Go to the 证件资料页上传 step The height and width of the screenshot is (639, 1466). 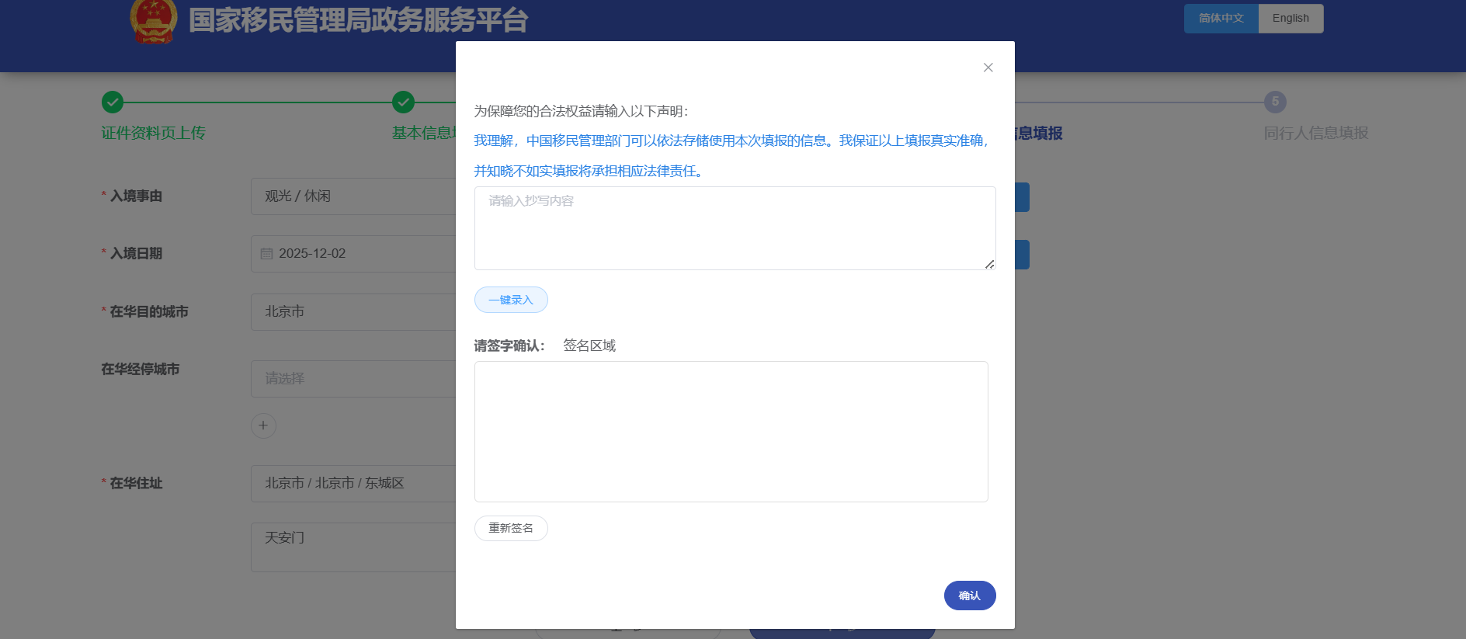point(153,133)
